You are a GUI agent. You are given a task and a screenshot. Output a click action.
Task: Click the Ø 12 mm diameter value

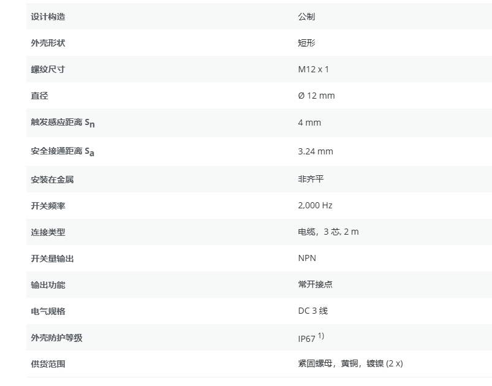coord(316,96)
